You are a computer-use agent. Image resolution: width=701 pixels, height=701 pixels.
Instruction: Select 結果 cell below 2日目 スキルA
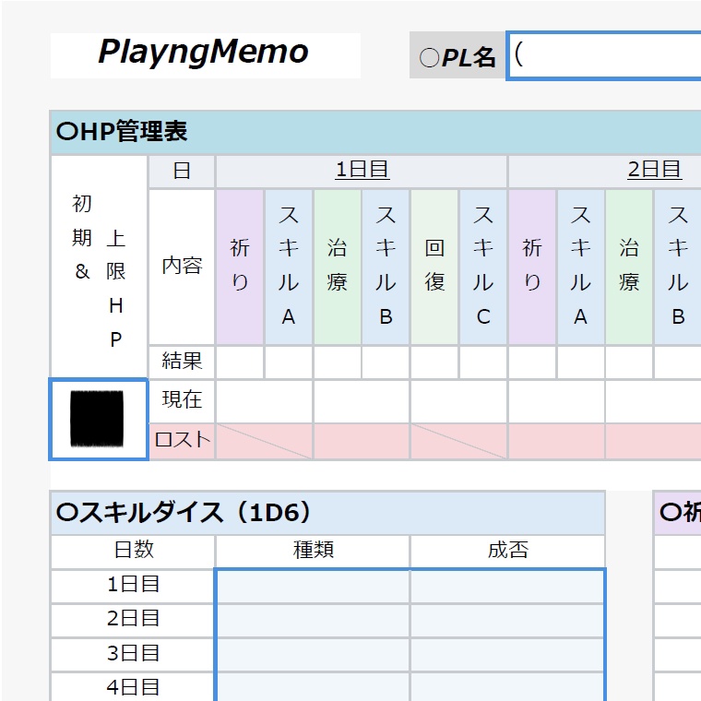point(581,362)
